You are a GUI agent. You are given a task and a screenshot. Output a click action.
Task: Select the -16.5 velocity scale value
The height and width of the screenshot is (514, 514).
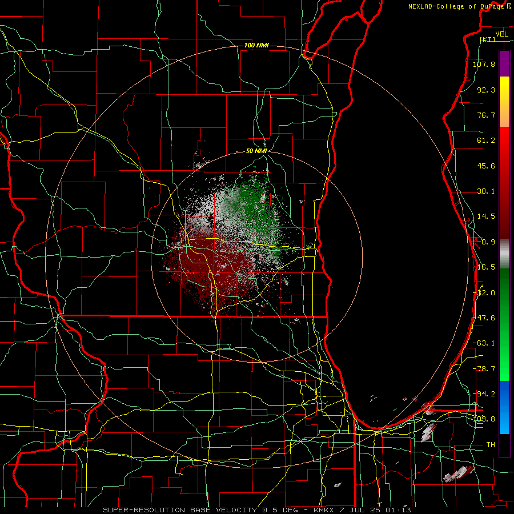pyautogui.click(x=484, y=267)
